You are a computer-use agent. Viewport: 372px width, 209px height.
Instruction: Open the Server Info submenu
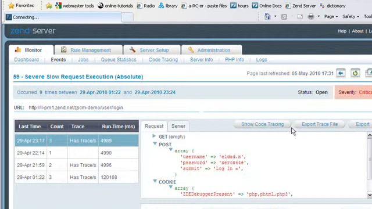click(x=201, y=60)
